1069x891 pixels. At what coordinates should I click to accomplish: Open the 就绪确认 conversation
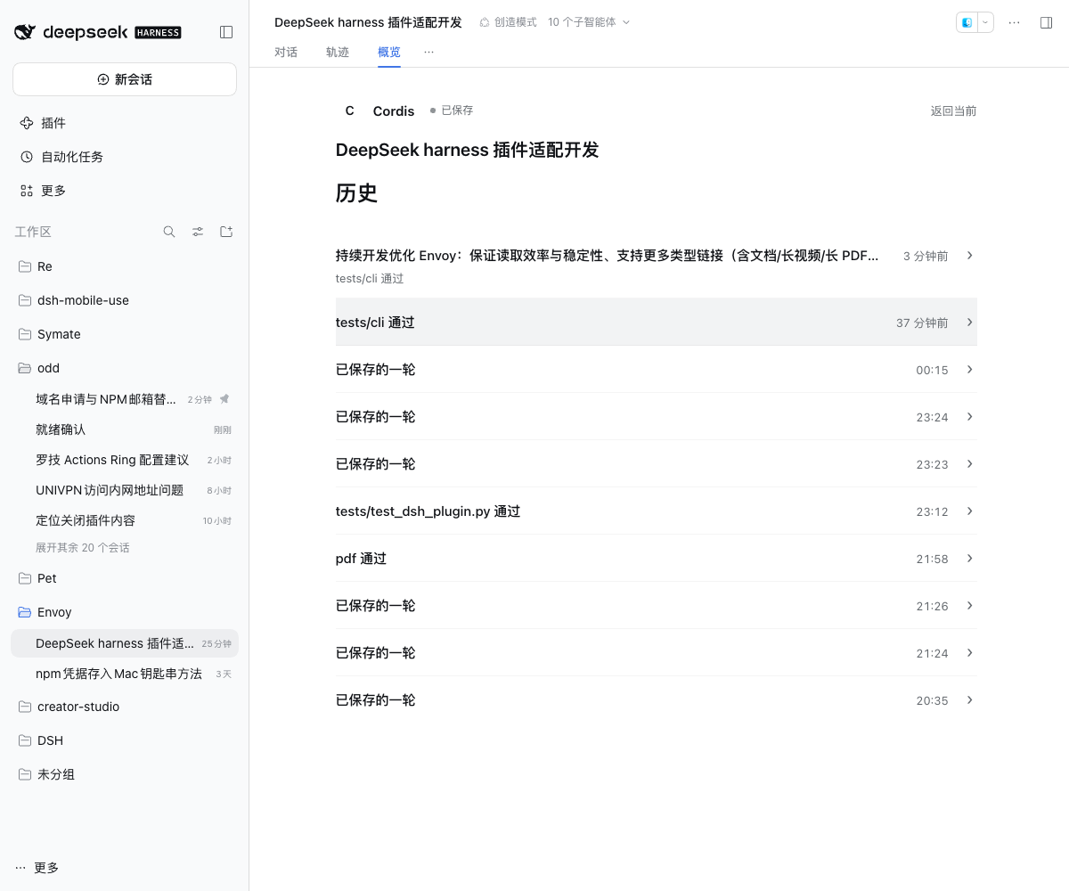coord(125,429)
